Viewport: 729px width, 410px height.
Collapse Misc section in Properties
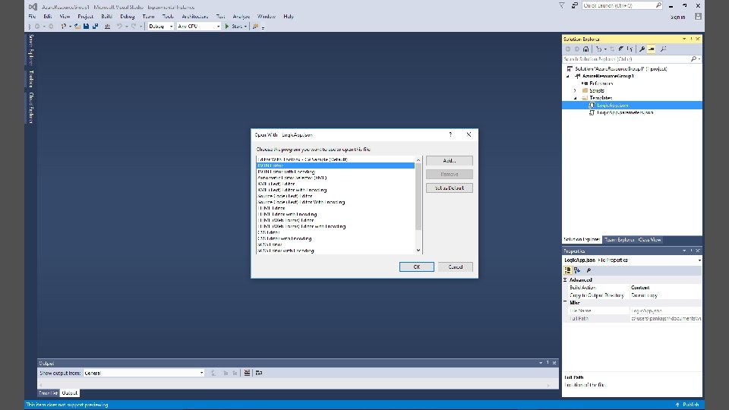tap(565, 302)
